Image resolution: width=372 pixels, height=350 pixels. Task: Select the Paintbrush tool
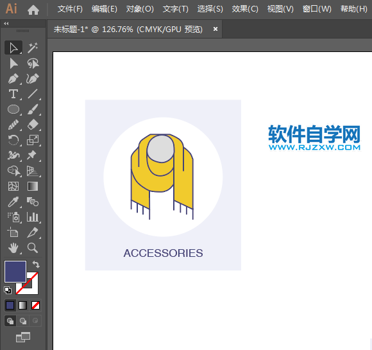[33, 109]
